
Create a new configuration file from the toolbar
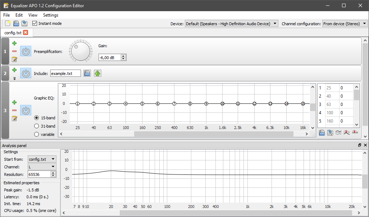click(x=8, y=23)
